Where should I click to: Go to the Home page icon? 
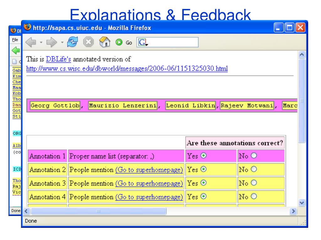click(104, 42)
